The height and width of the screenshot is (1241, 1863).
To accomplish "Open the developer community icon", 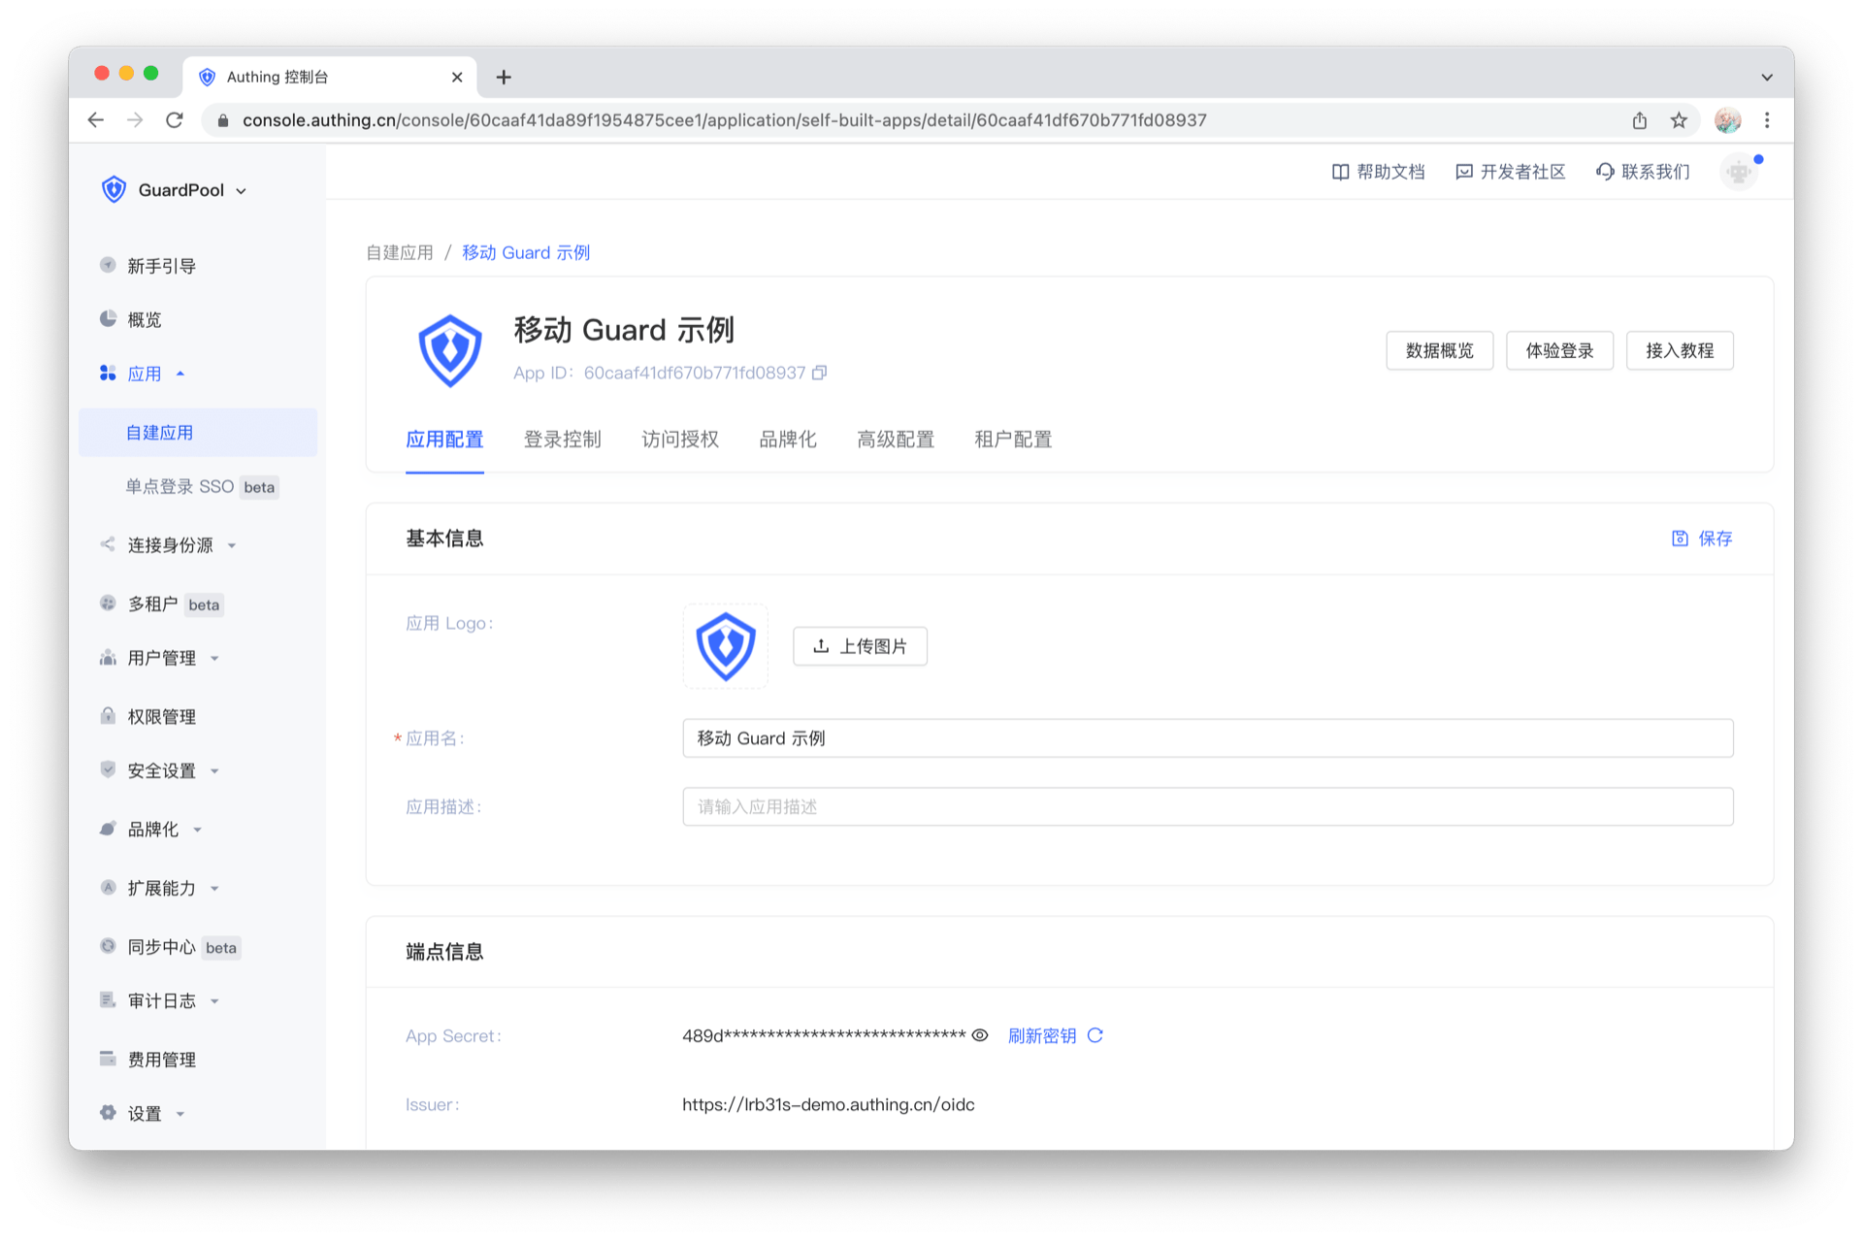I will point(1464,172).
